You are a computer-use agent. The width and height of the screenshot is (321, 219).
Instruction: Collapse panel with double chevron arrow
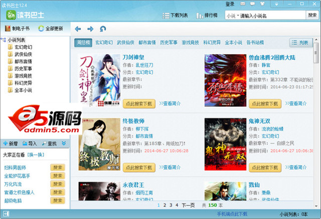point(64,143)
